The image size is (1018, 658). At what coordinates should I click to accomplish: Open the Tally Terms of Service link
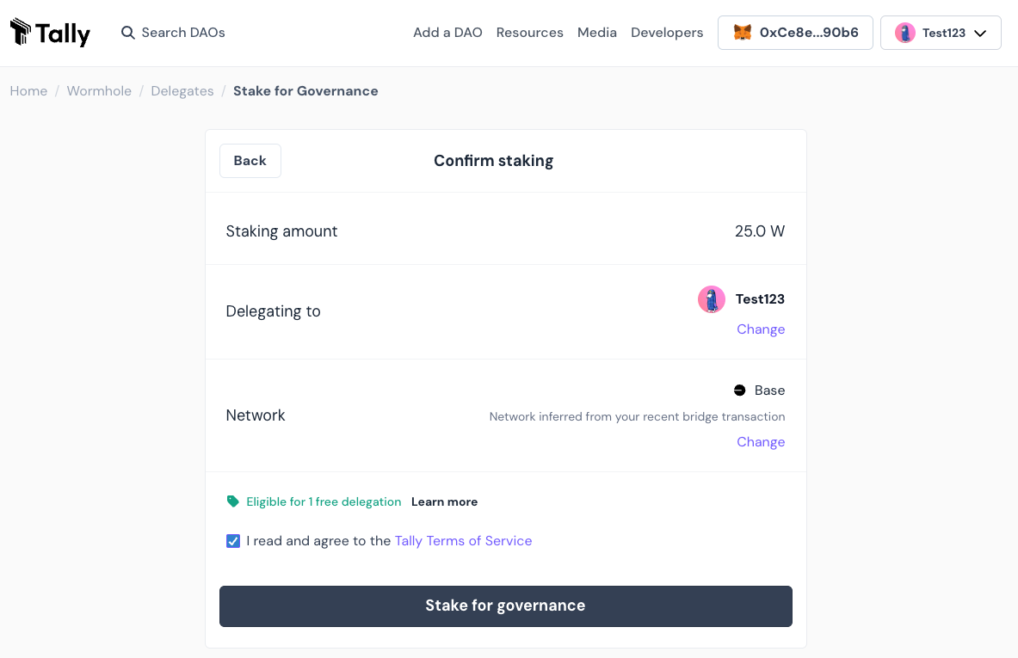coord(464,540)
